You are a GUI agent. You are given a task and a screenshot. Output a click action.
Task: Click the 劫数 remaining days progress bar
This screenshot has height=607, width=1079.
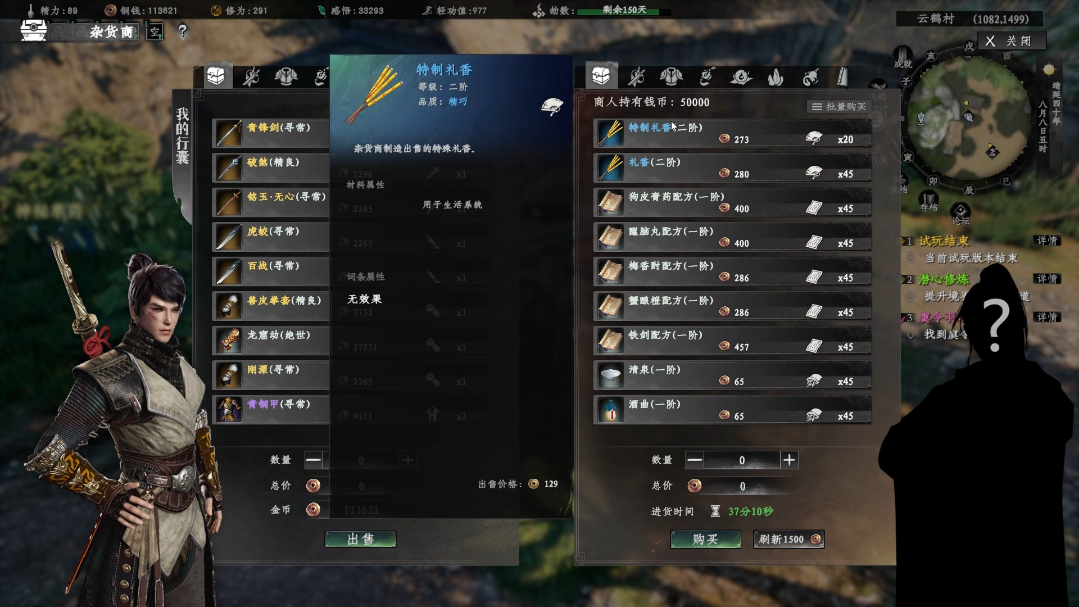[x=624, y=11]
